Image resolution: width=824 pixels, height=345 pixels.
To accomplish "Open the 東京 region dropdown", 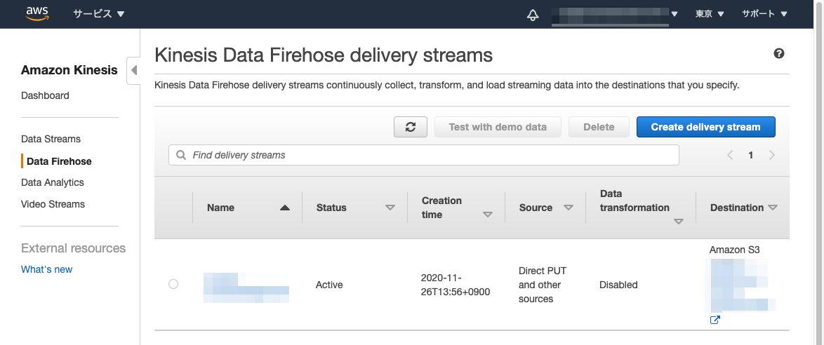I will point(709,13).
